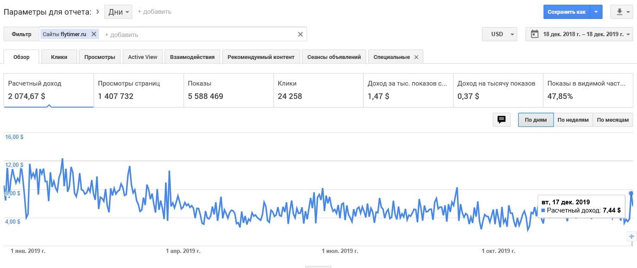Switch chart view to По месяцам
This screenshot has height=268, width=637.
[613, 120]
